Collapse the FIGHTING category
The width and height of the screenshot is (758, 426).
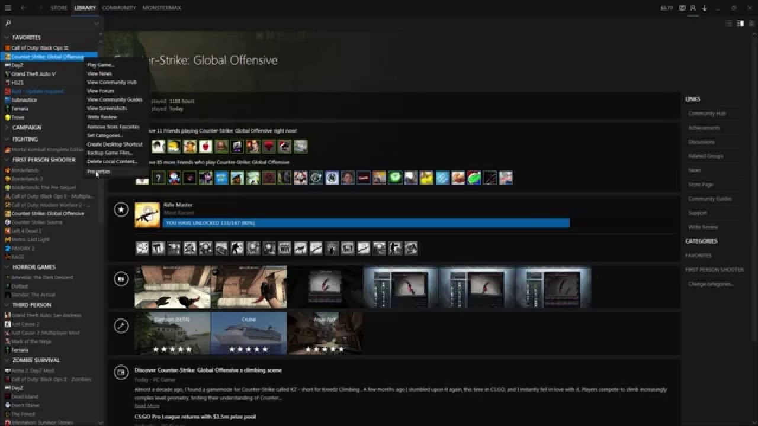coord(7,139)
